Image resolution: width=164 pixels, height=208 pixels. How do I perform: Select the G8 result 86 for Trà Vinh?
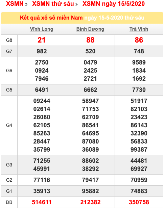point(139,40)
